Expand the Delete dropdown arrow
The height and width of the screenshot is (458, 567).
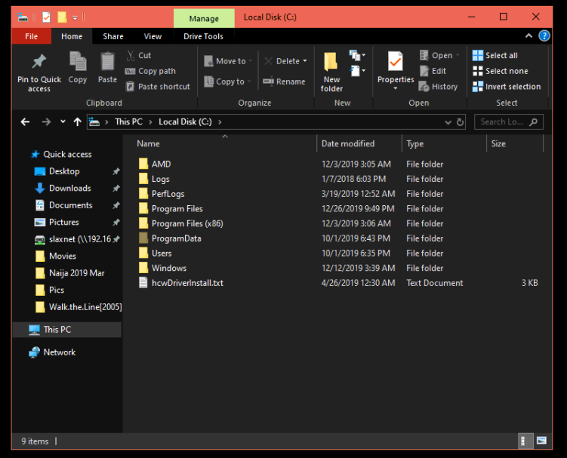(x=305, y=61)
